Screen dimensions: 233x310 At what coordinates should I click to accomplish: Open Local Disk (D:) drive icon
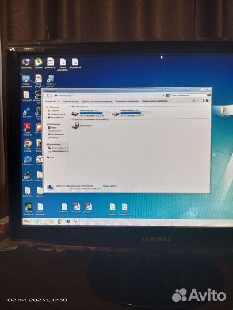116,114
